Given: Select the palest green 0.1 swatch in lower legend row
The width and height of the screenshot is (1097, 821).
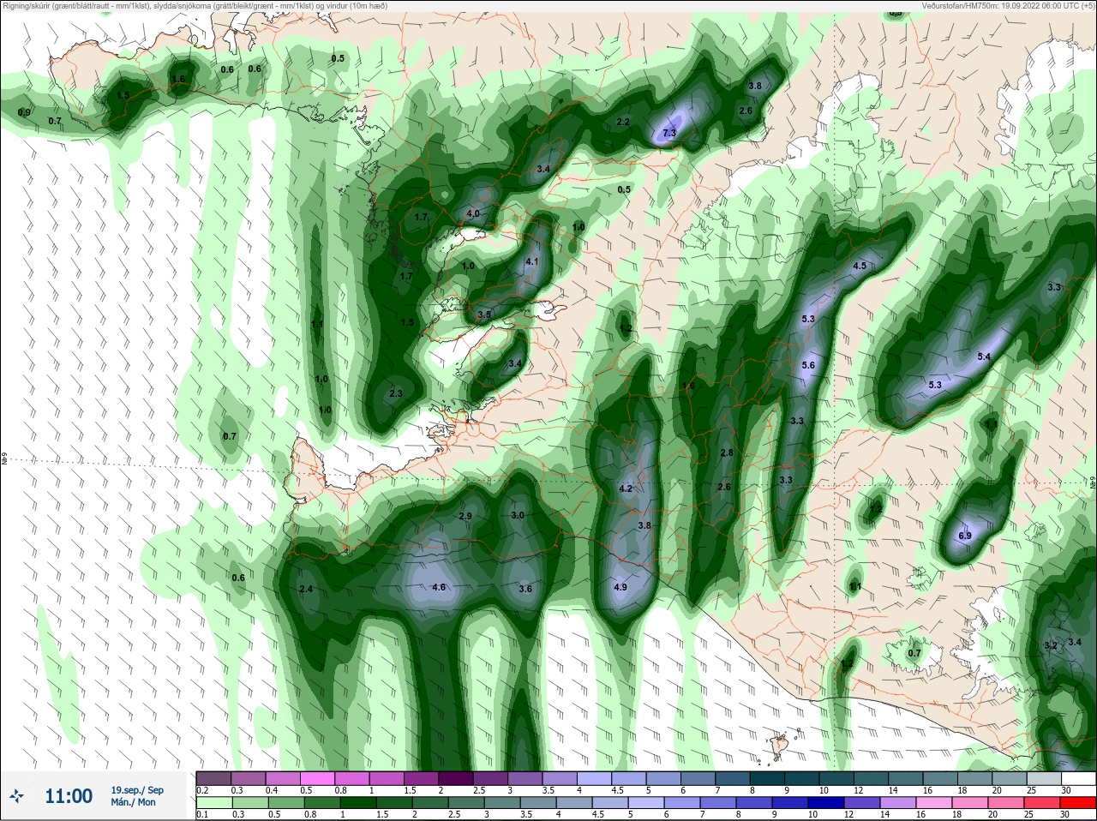Looking at the screenshot, I should point(213,802).
